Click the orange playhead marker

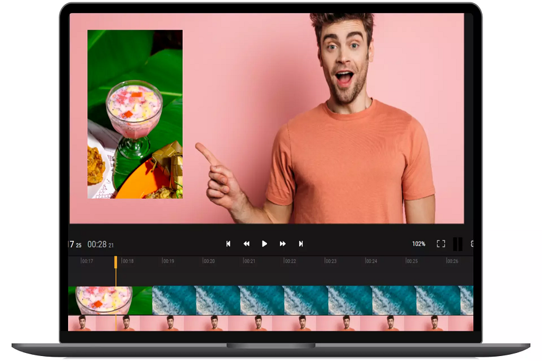click(116, 262)
